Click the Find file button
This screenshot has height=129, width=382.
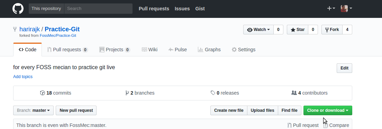click(x=289, y=110)
